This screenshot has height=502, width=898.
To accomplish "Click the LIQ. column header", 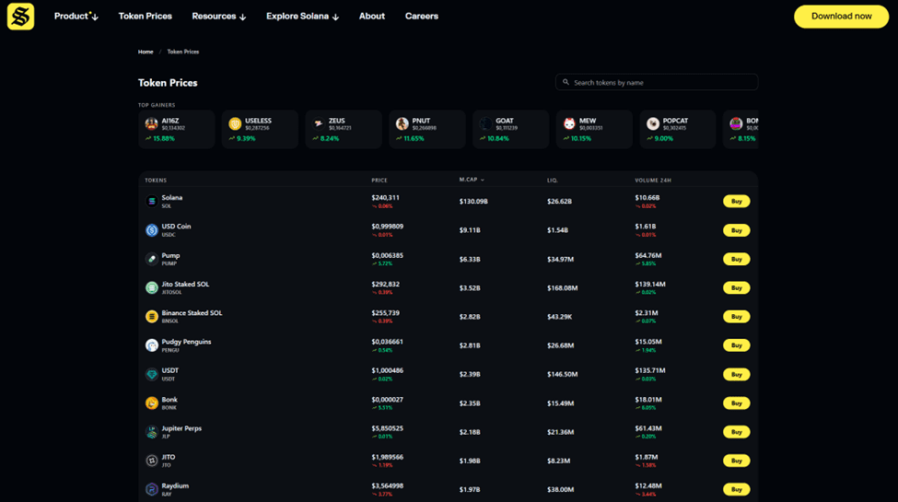I will [552, 180].
